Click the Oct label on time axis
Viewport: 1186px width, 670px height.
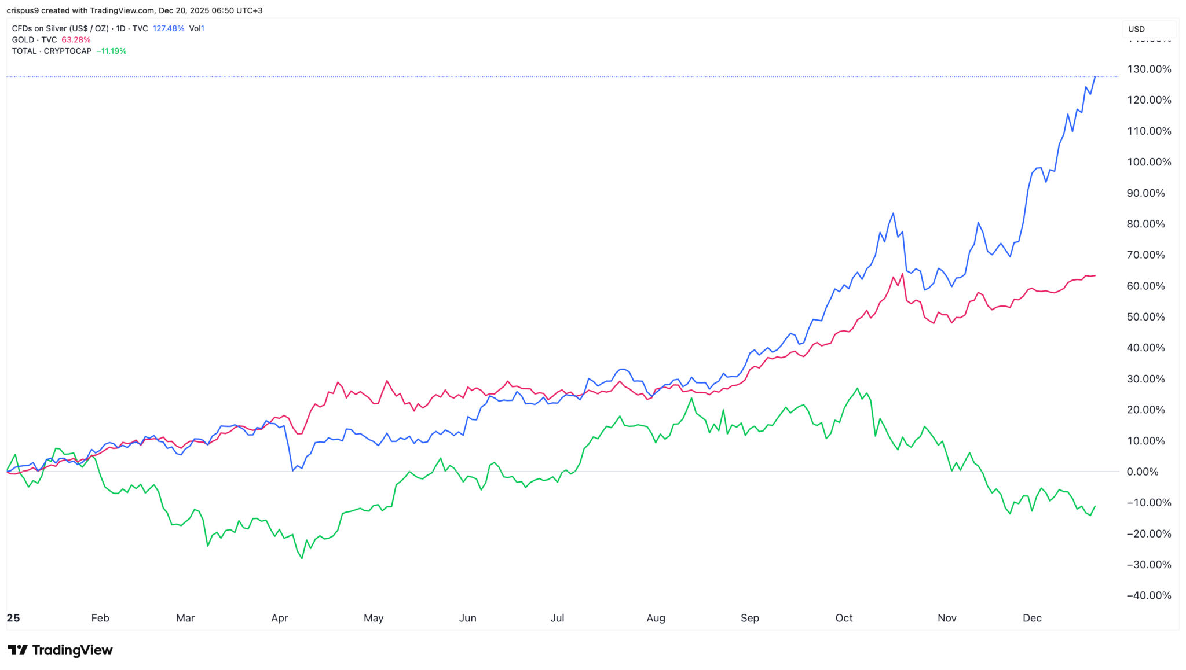(844, 618)
